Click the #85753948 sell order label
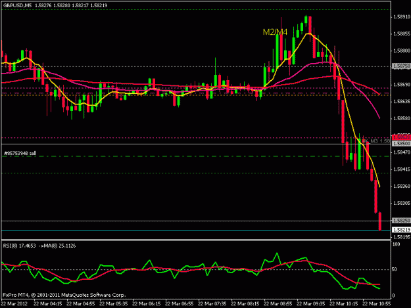 point(20,154)
